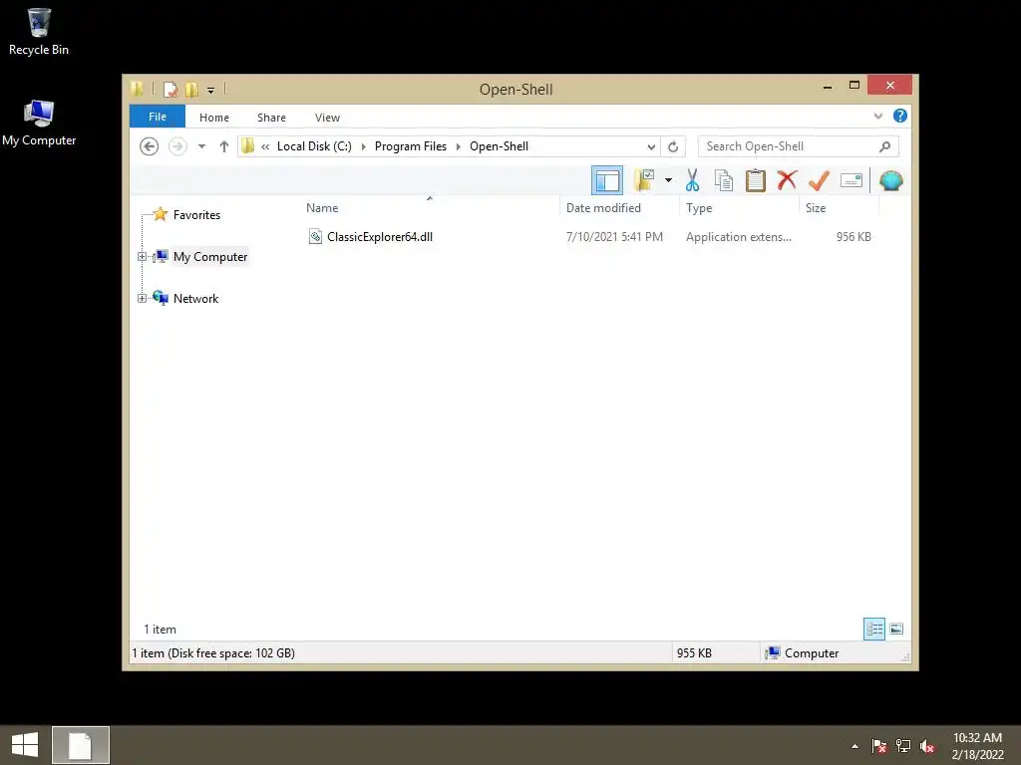Click the Forward navigation arrow

click(x=177, y=146)
